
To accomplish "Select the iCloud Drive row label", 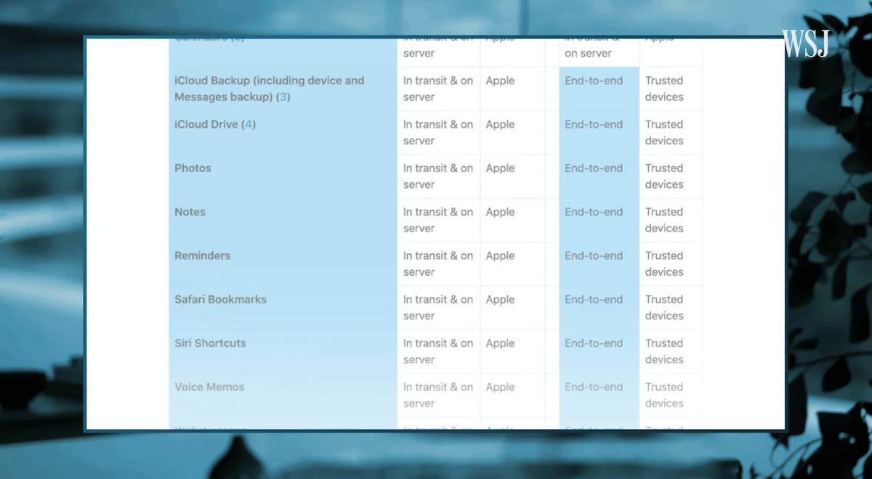I will pos(215,124).
